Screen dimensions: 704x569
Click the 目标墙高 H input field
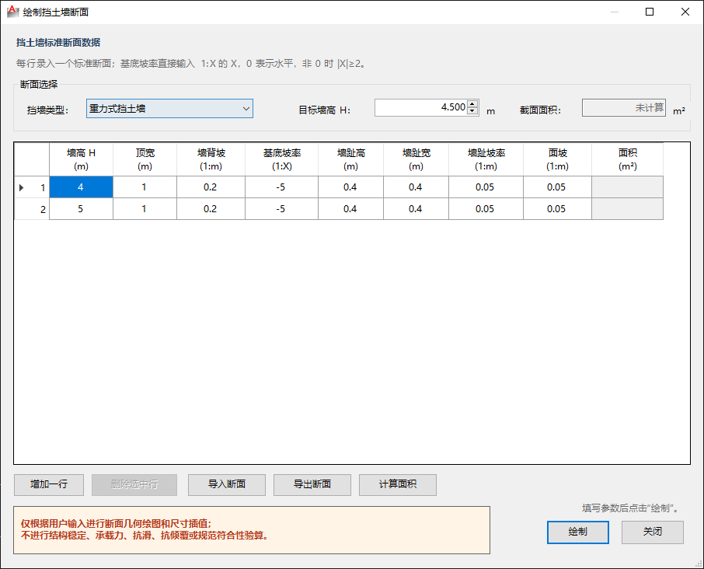tap(420, 108)
